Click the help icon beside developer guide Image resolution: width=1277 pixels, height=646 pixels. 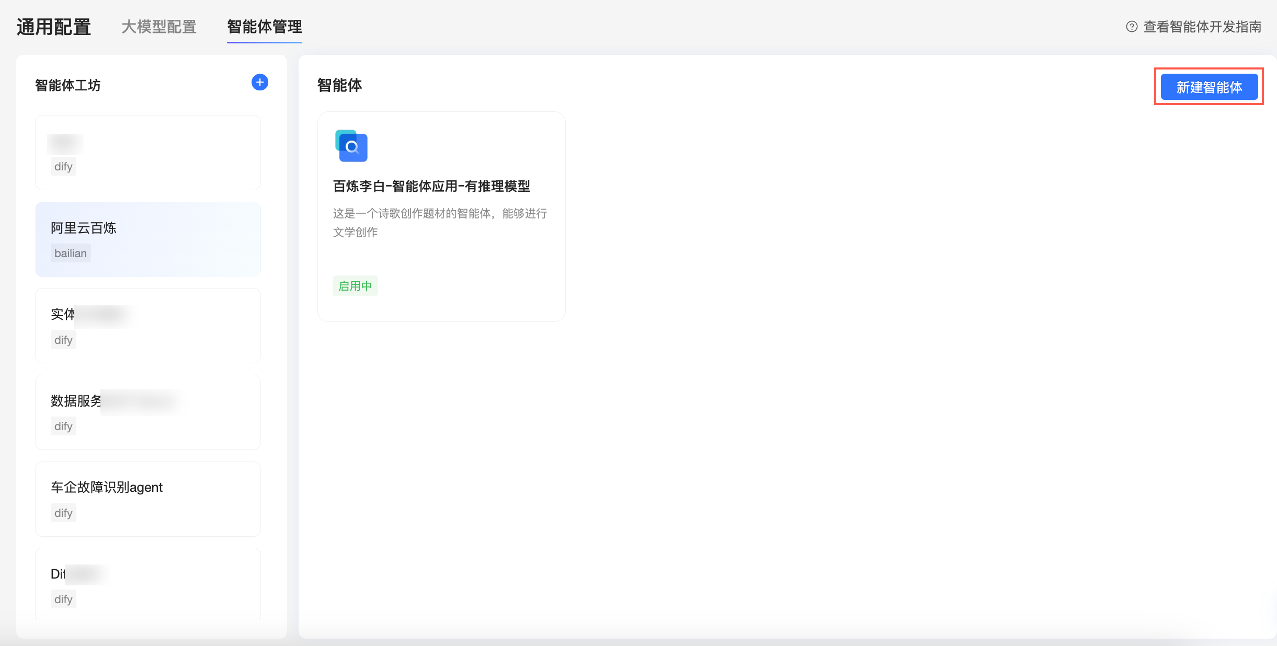pos(1132,27)
